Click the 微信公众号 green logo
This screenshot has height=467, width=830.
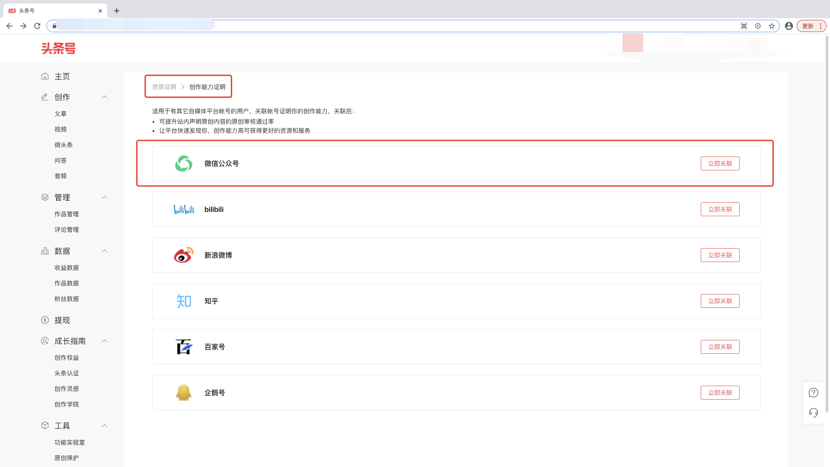coord(184,163)
